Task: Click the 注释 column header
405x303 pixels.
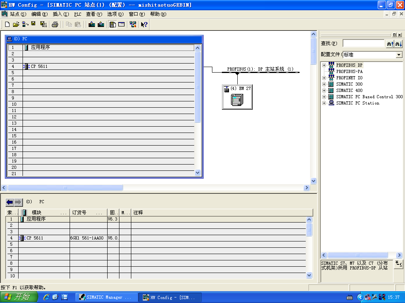Action: pos(222,213)
